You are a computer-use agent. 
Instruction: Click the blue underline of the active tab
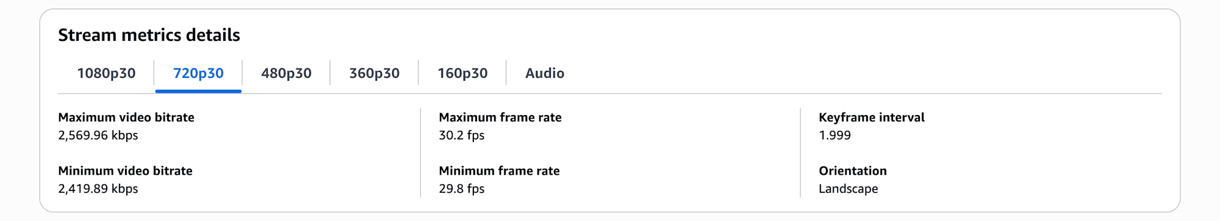coord(198,91)
